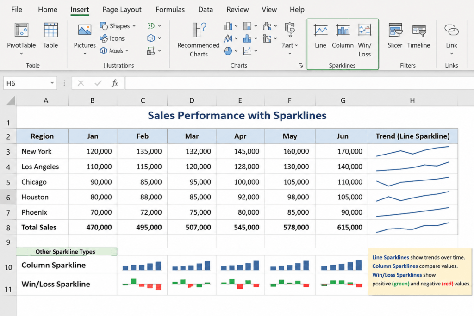Click the formula bar enter checkmark
474x316 pixels.
(98, 83)
